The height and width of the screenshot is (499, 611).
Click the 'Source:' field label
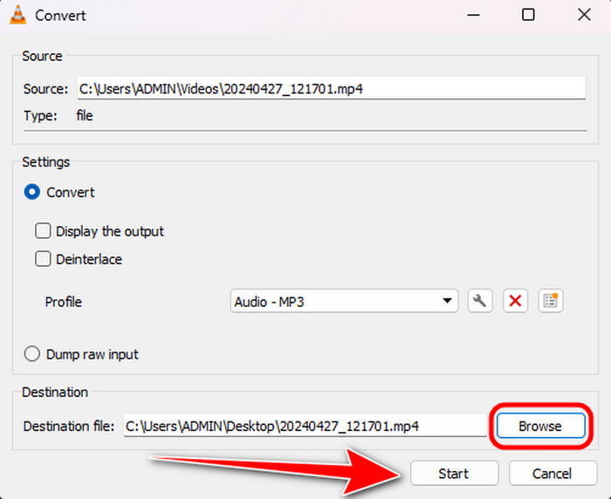[45, 89]
